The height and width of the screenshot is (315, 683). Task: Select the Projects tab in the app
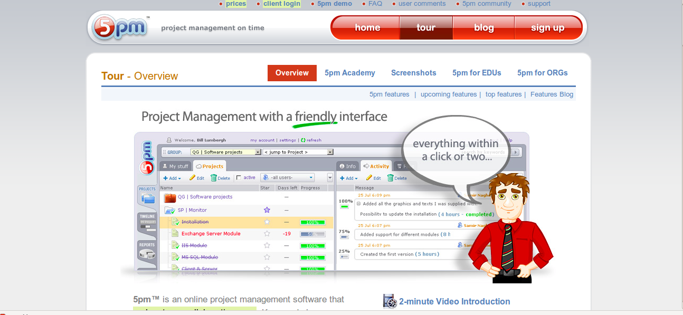click(x=210, y=166)
